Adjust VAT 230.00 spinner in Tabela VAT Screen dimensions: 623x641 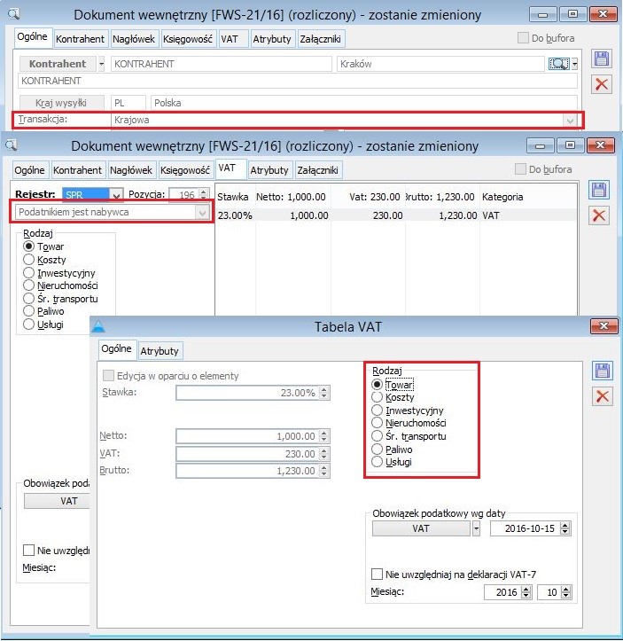[x=324, y=454]
